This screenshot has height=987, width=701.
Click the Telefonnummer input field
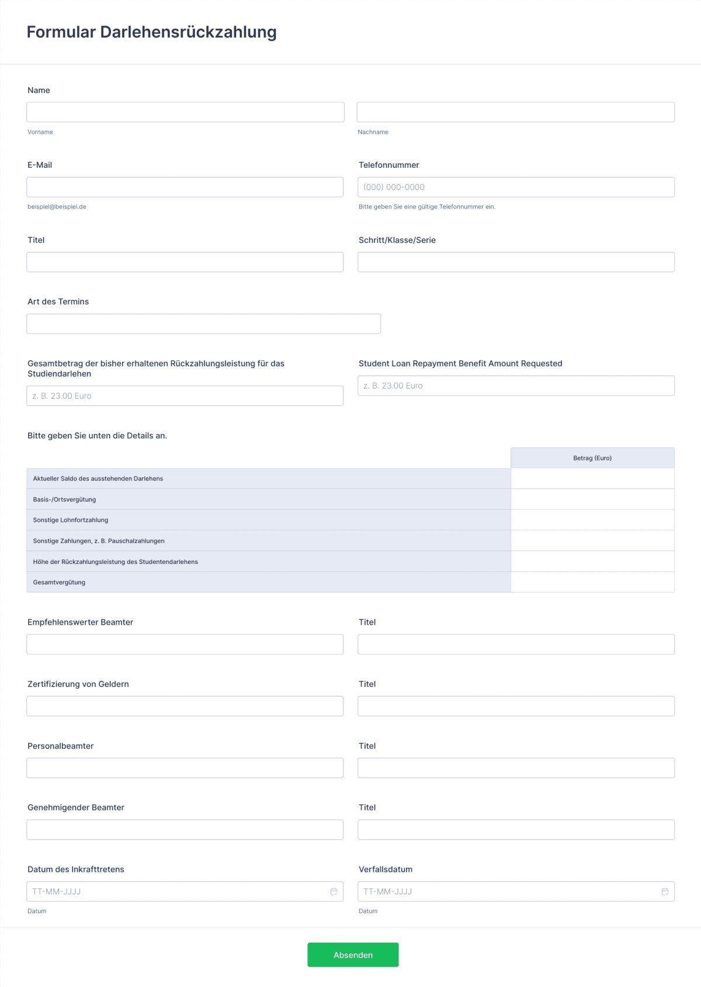516,186
